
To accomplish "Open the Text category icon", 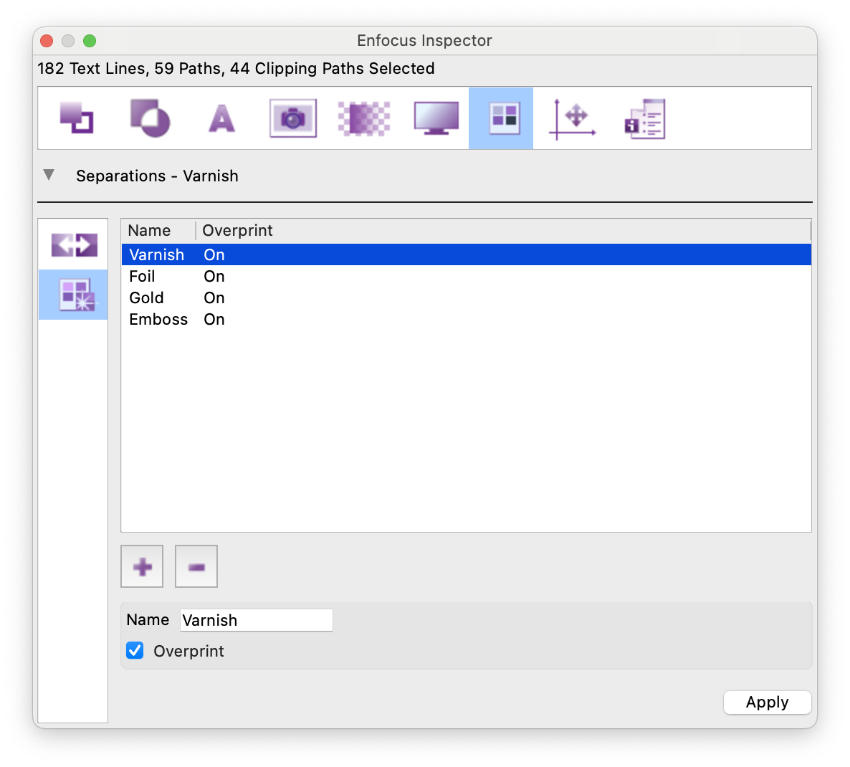I will click(221, 118).
